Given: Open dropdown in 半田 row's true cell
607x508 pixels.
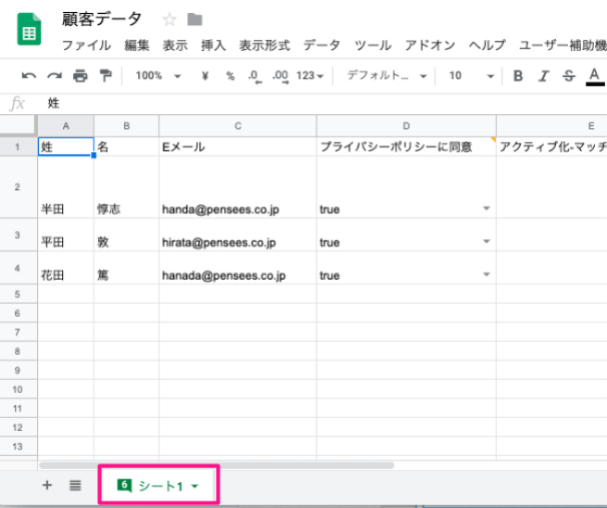Looking at the screenshot, I should coord(487,210).
